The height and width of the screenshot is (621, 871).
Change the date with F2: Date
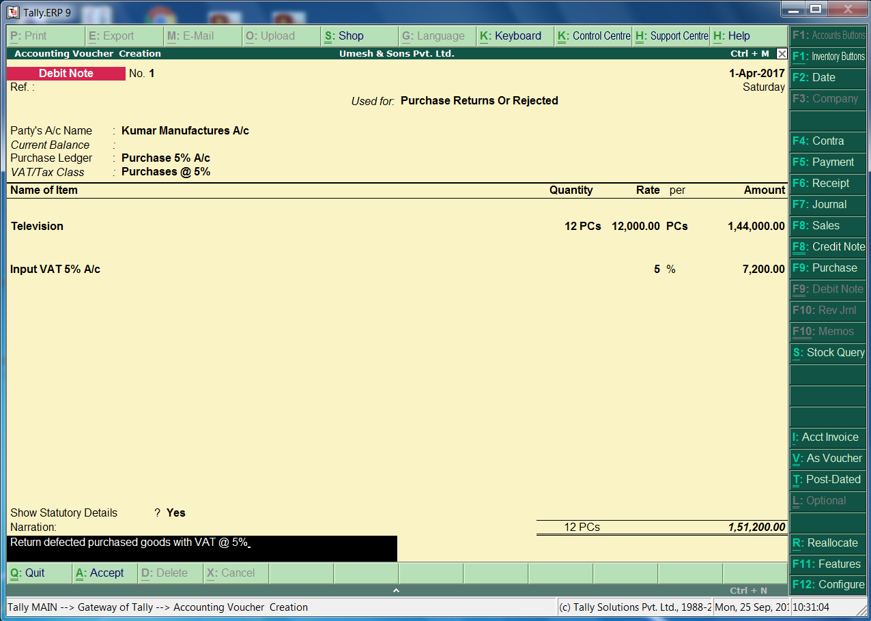[x=828, y=78]
